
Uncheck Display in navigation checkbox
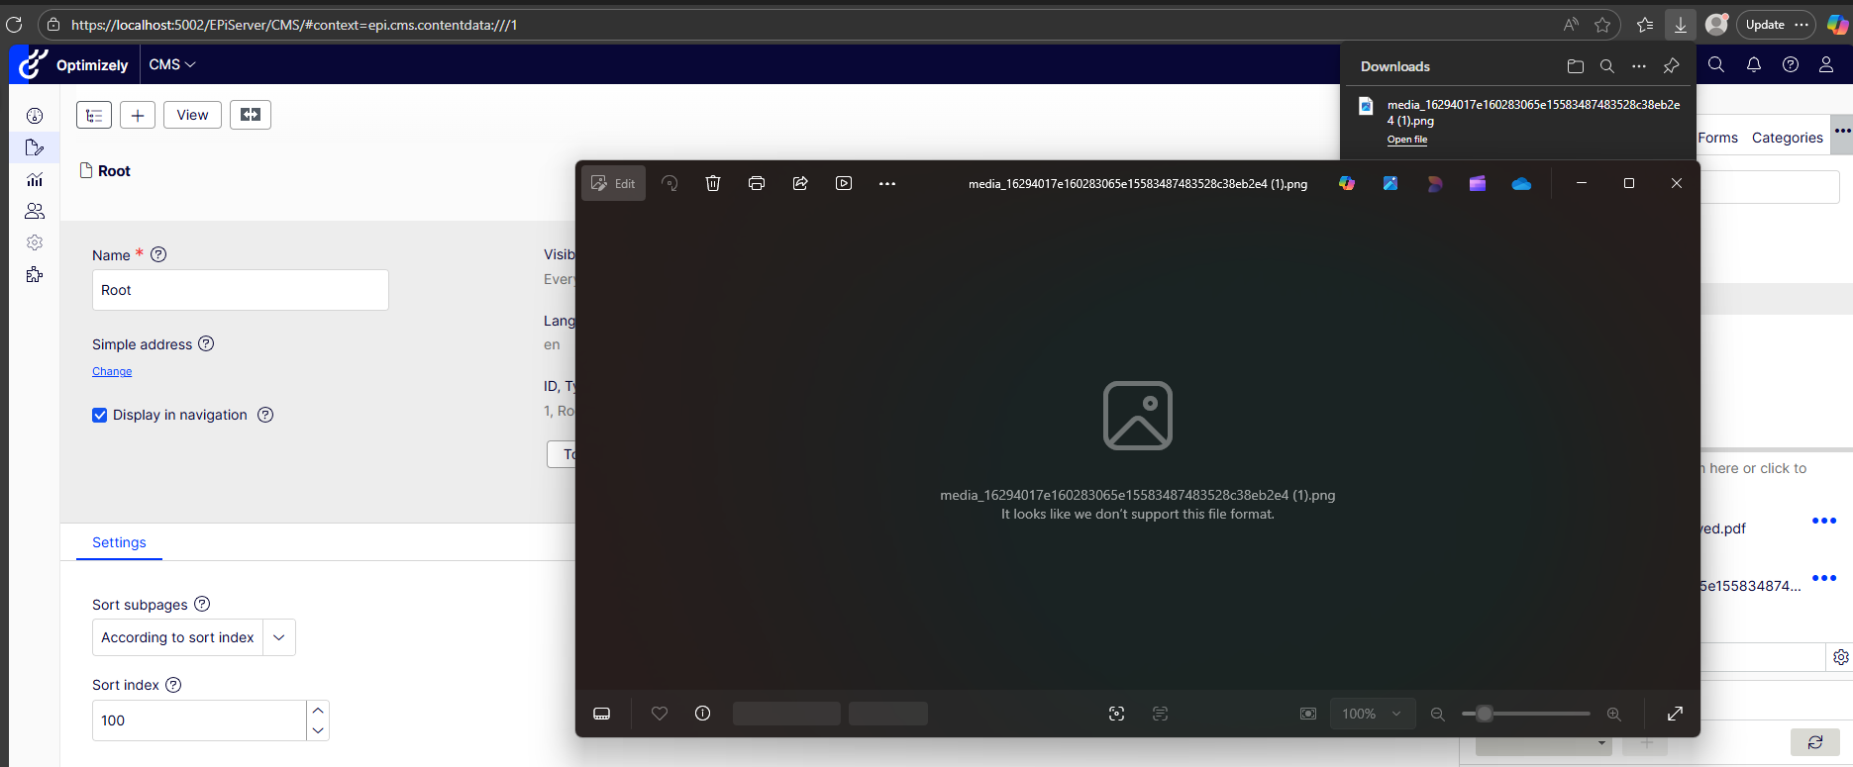pyautogui.click(x=100, y=416)
